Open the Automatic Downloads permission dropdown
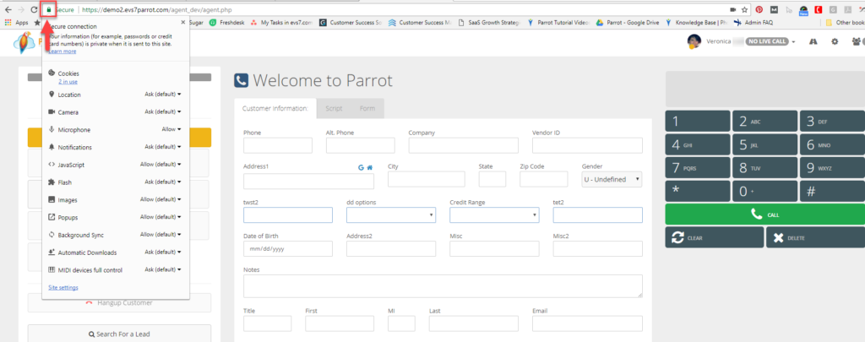865x342 pixels. [x=163, y=252]
